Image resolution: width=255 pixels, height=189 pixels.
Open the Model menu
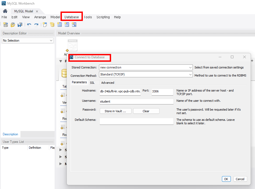55,17
